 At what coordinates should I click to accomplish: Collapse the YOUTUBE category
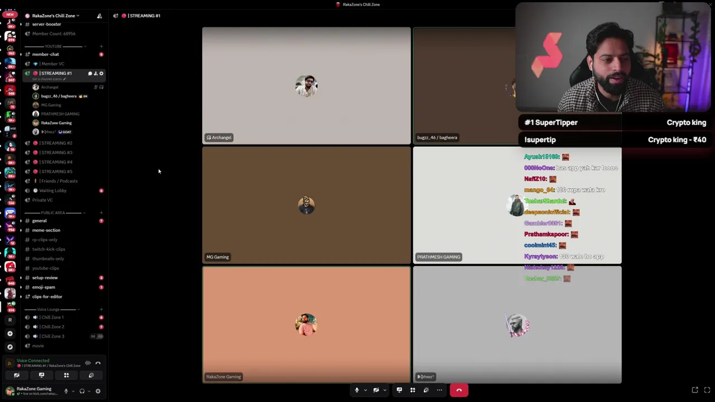tap(53, 46)
